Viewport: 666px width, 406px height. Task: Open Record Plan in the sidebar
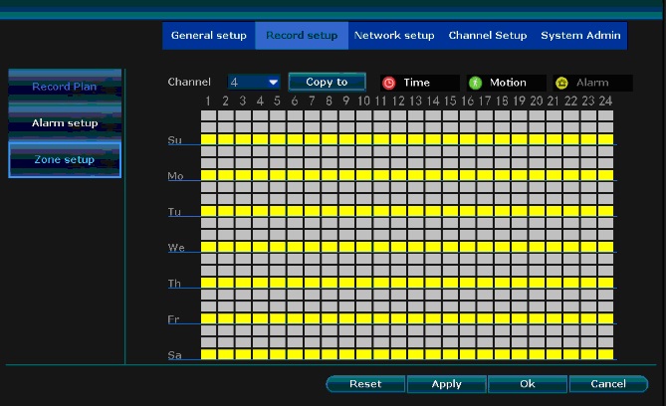65,87
